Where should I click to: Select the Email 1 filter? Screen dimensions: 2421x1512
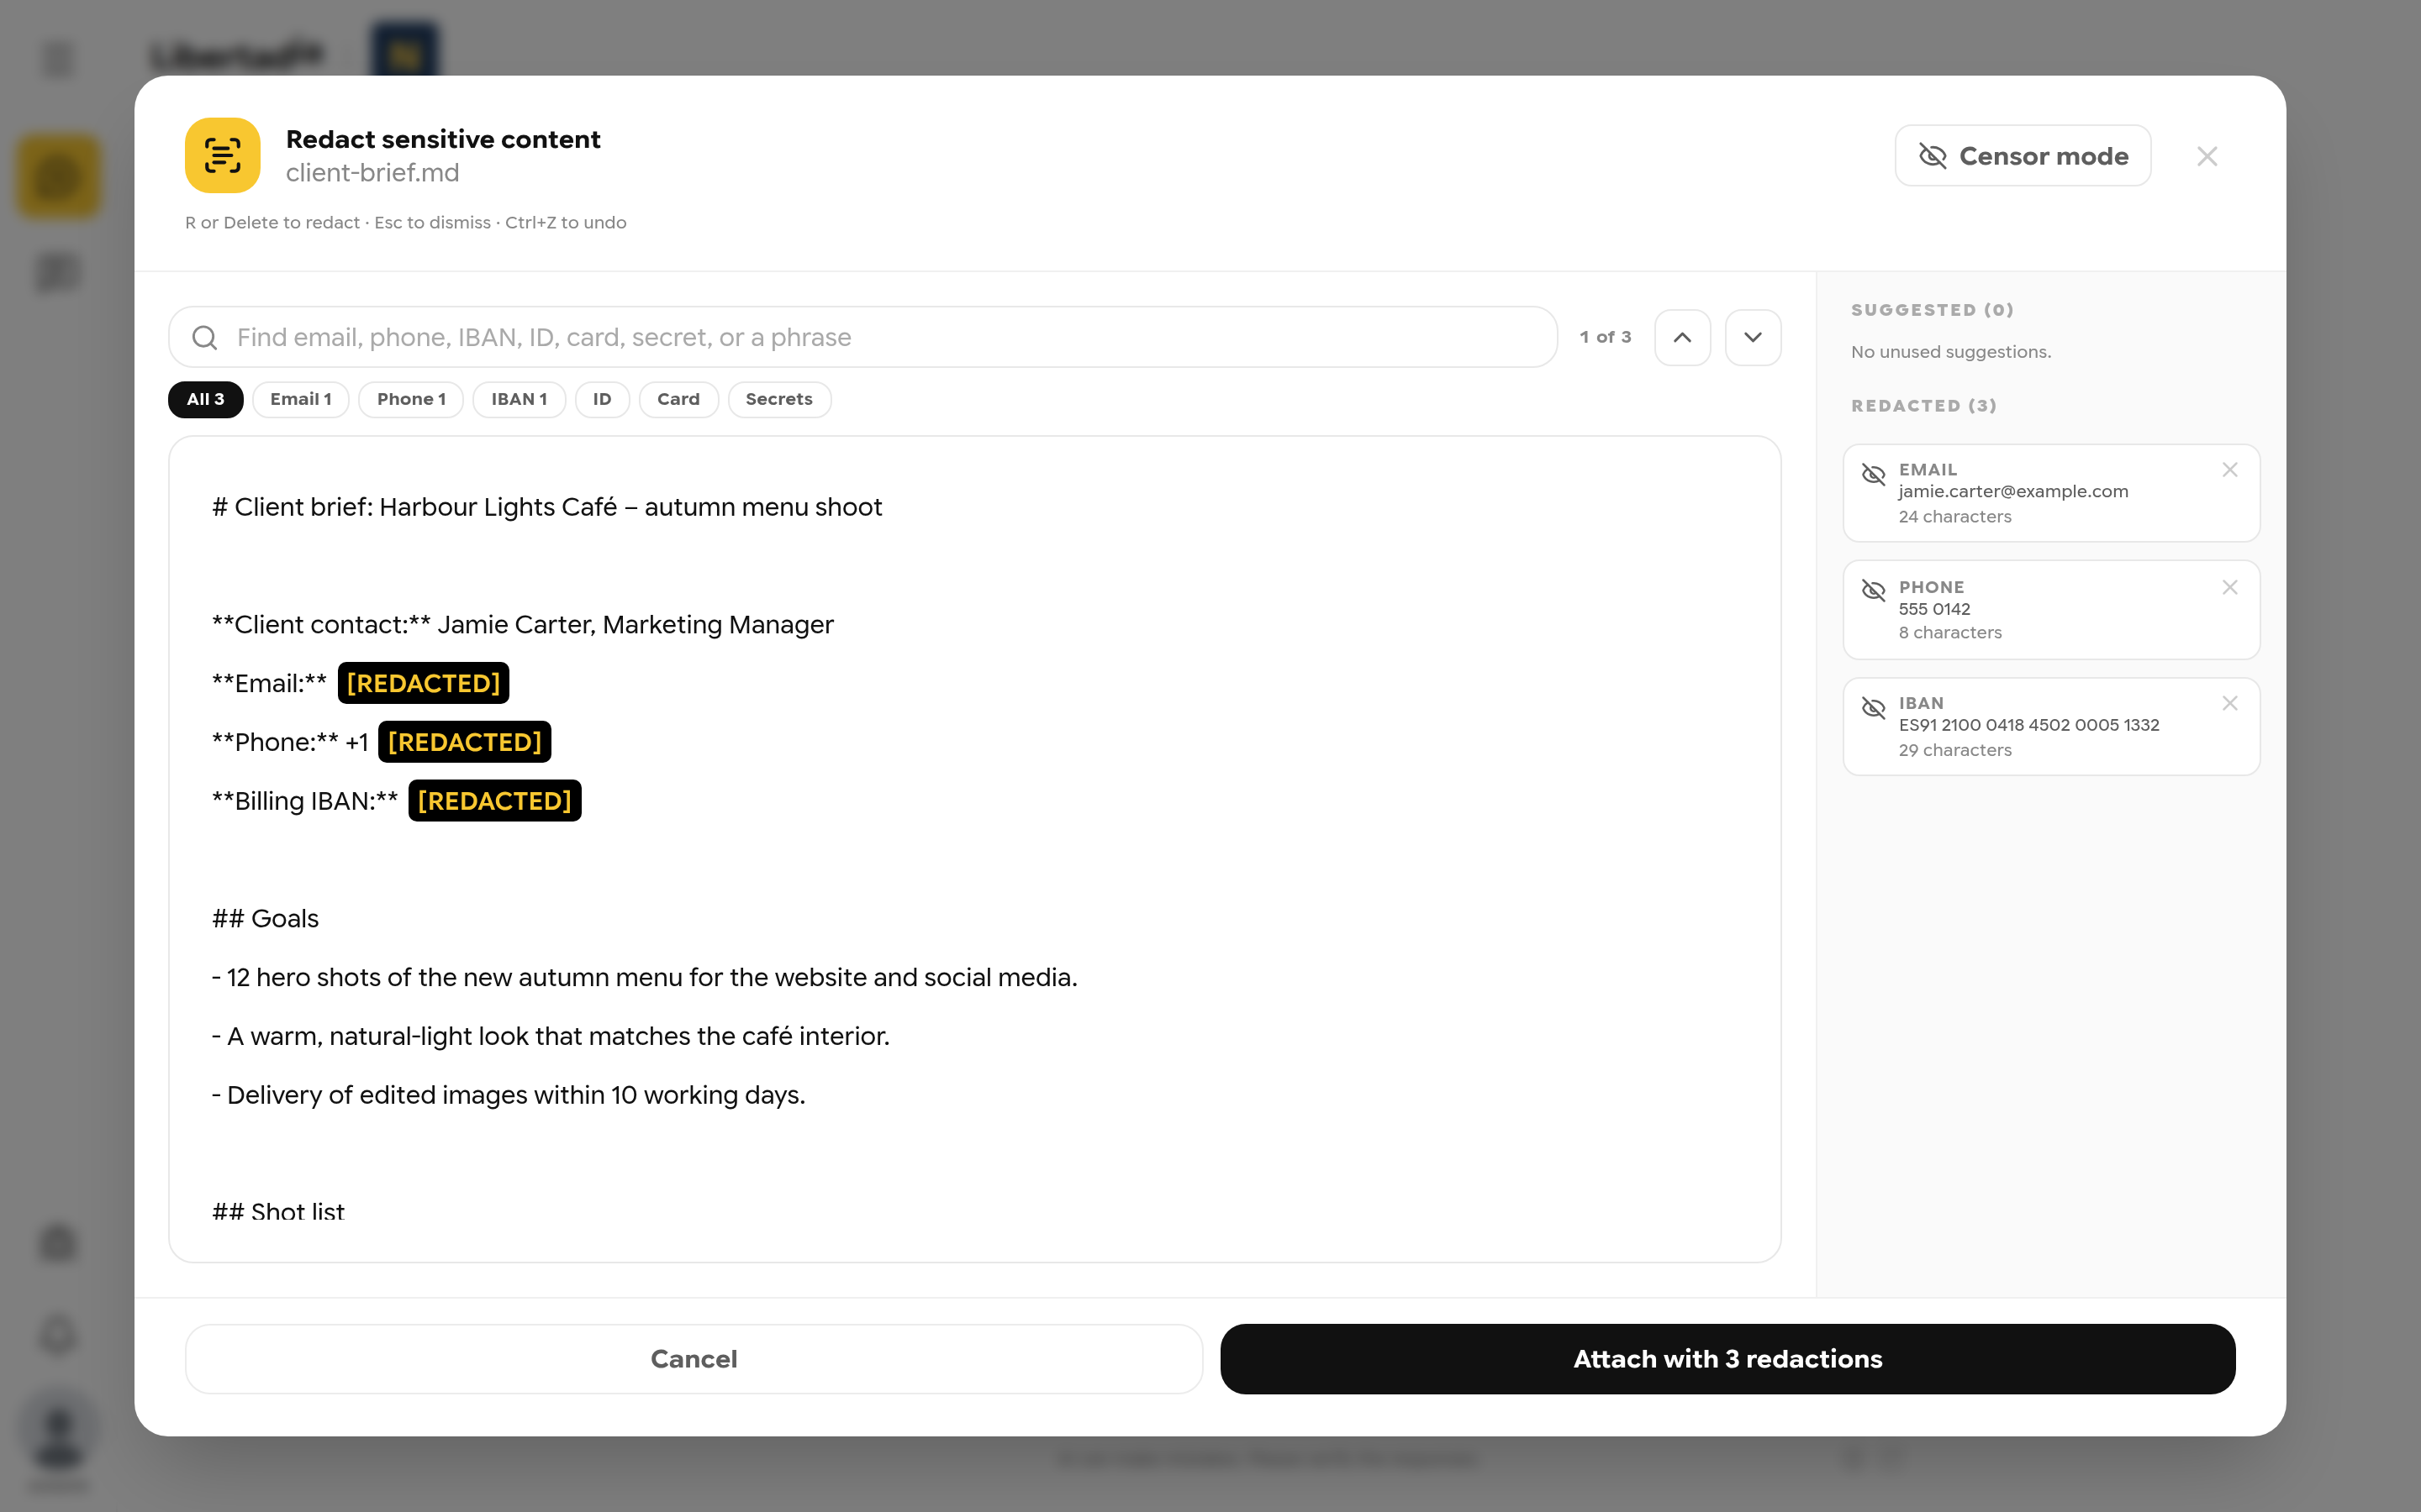coord(300,399)
